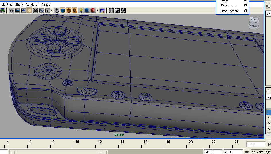Toggle the Film Gate icon
271x154 pixels.
point(18,11)
